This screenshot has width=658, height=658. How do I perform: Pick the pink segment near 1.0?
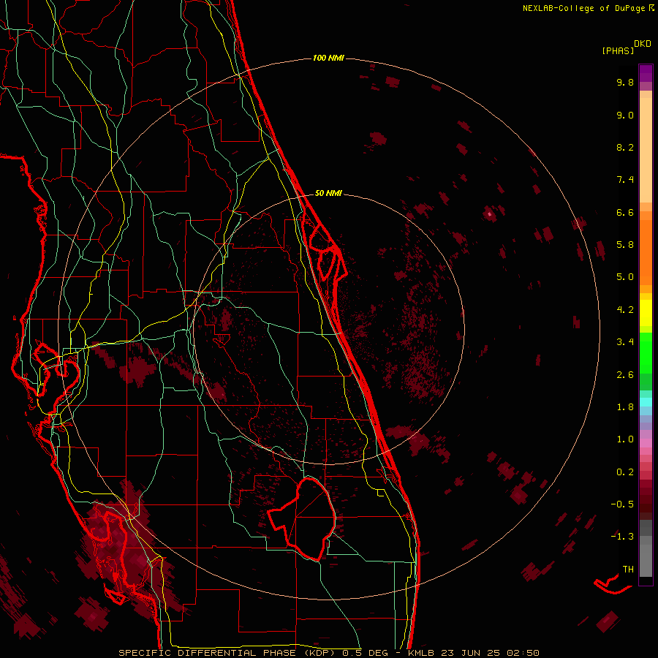click(646, 442)
